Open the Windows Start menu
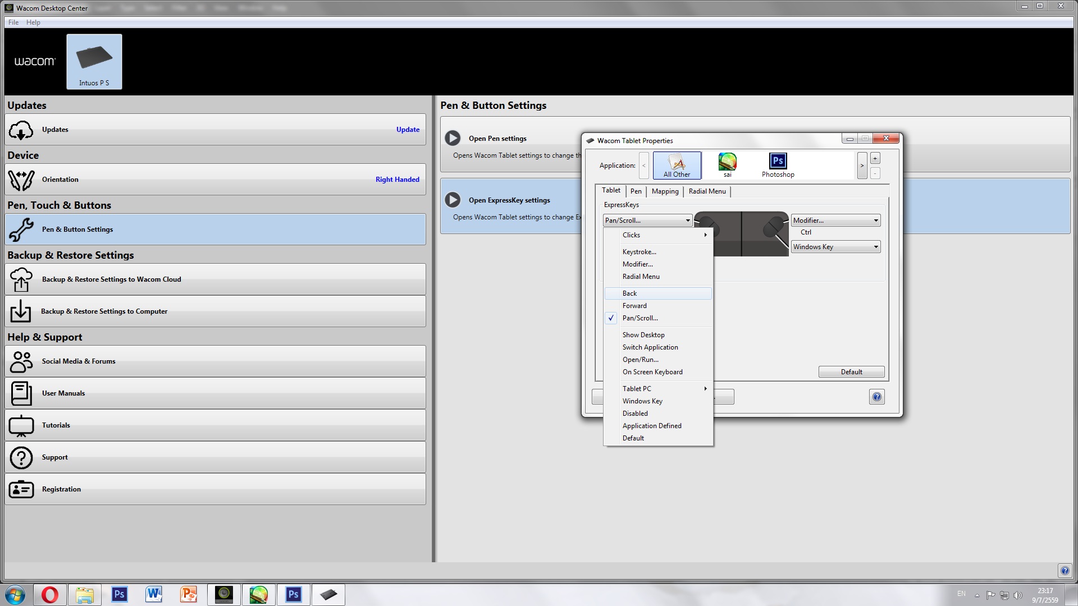This screenshot has height=606, width=1078. click(15, 595)
